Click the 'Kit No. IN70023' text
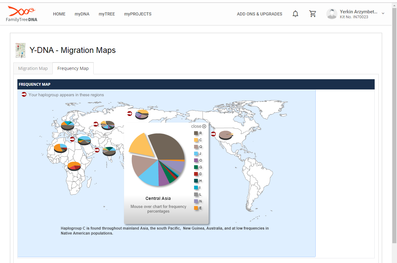Screen dimensions: 397x263 coord(354,17)
